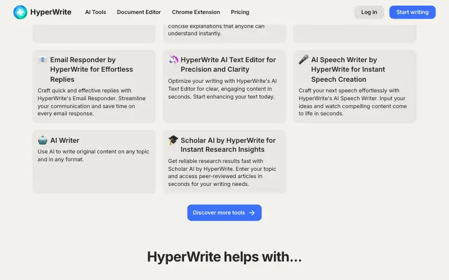This screenshot has width=449, height=280.
Task: Click the graduation cap icon of Scholar AI
Action: coord(173,140)
